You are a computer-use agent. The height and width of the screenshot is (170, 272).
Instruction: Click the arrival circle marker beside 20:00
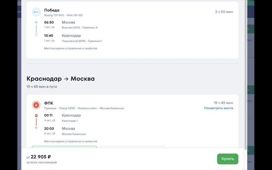click(36, 128)
